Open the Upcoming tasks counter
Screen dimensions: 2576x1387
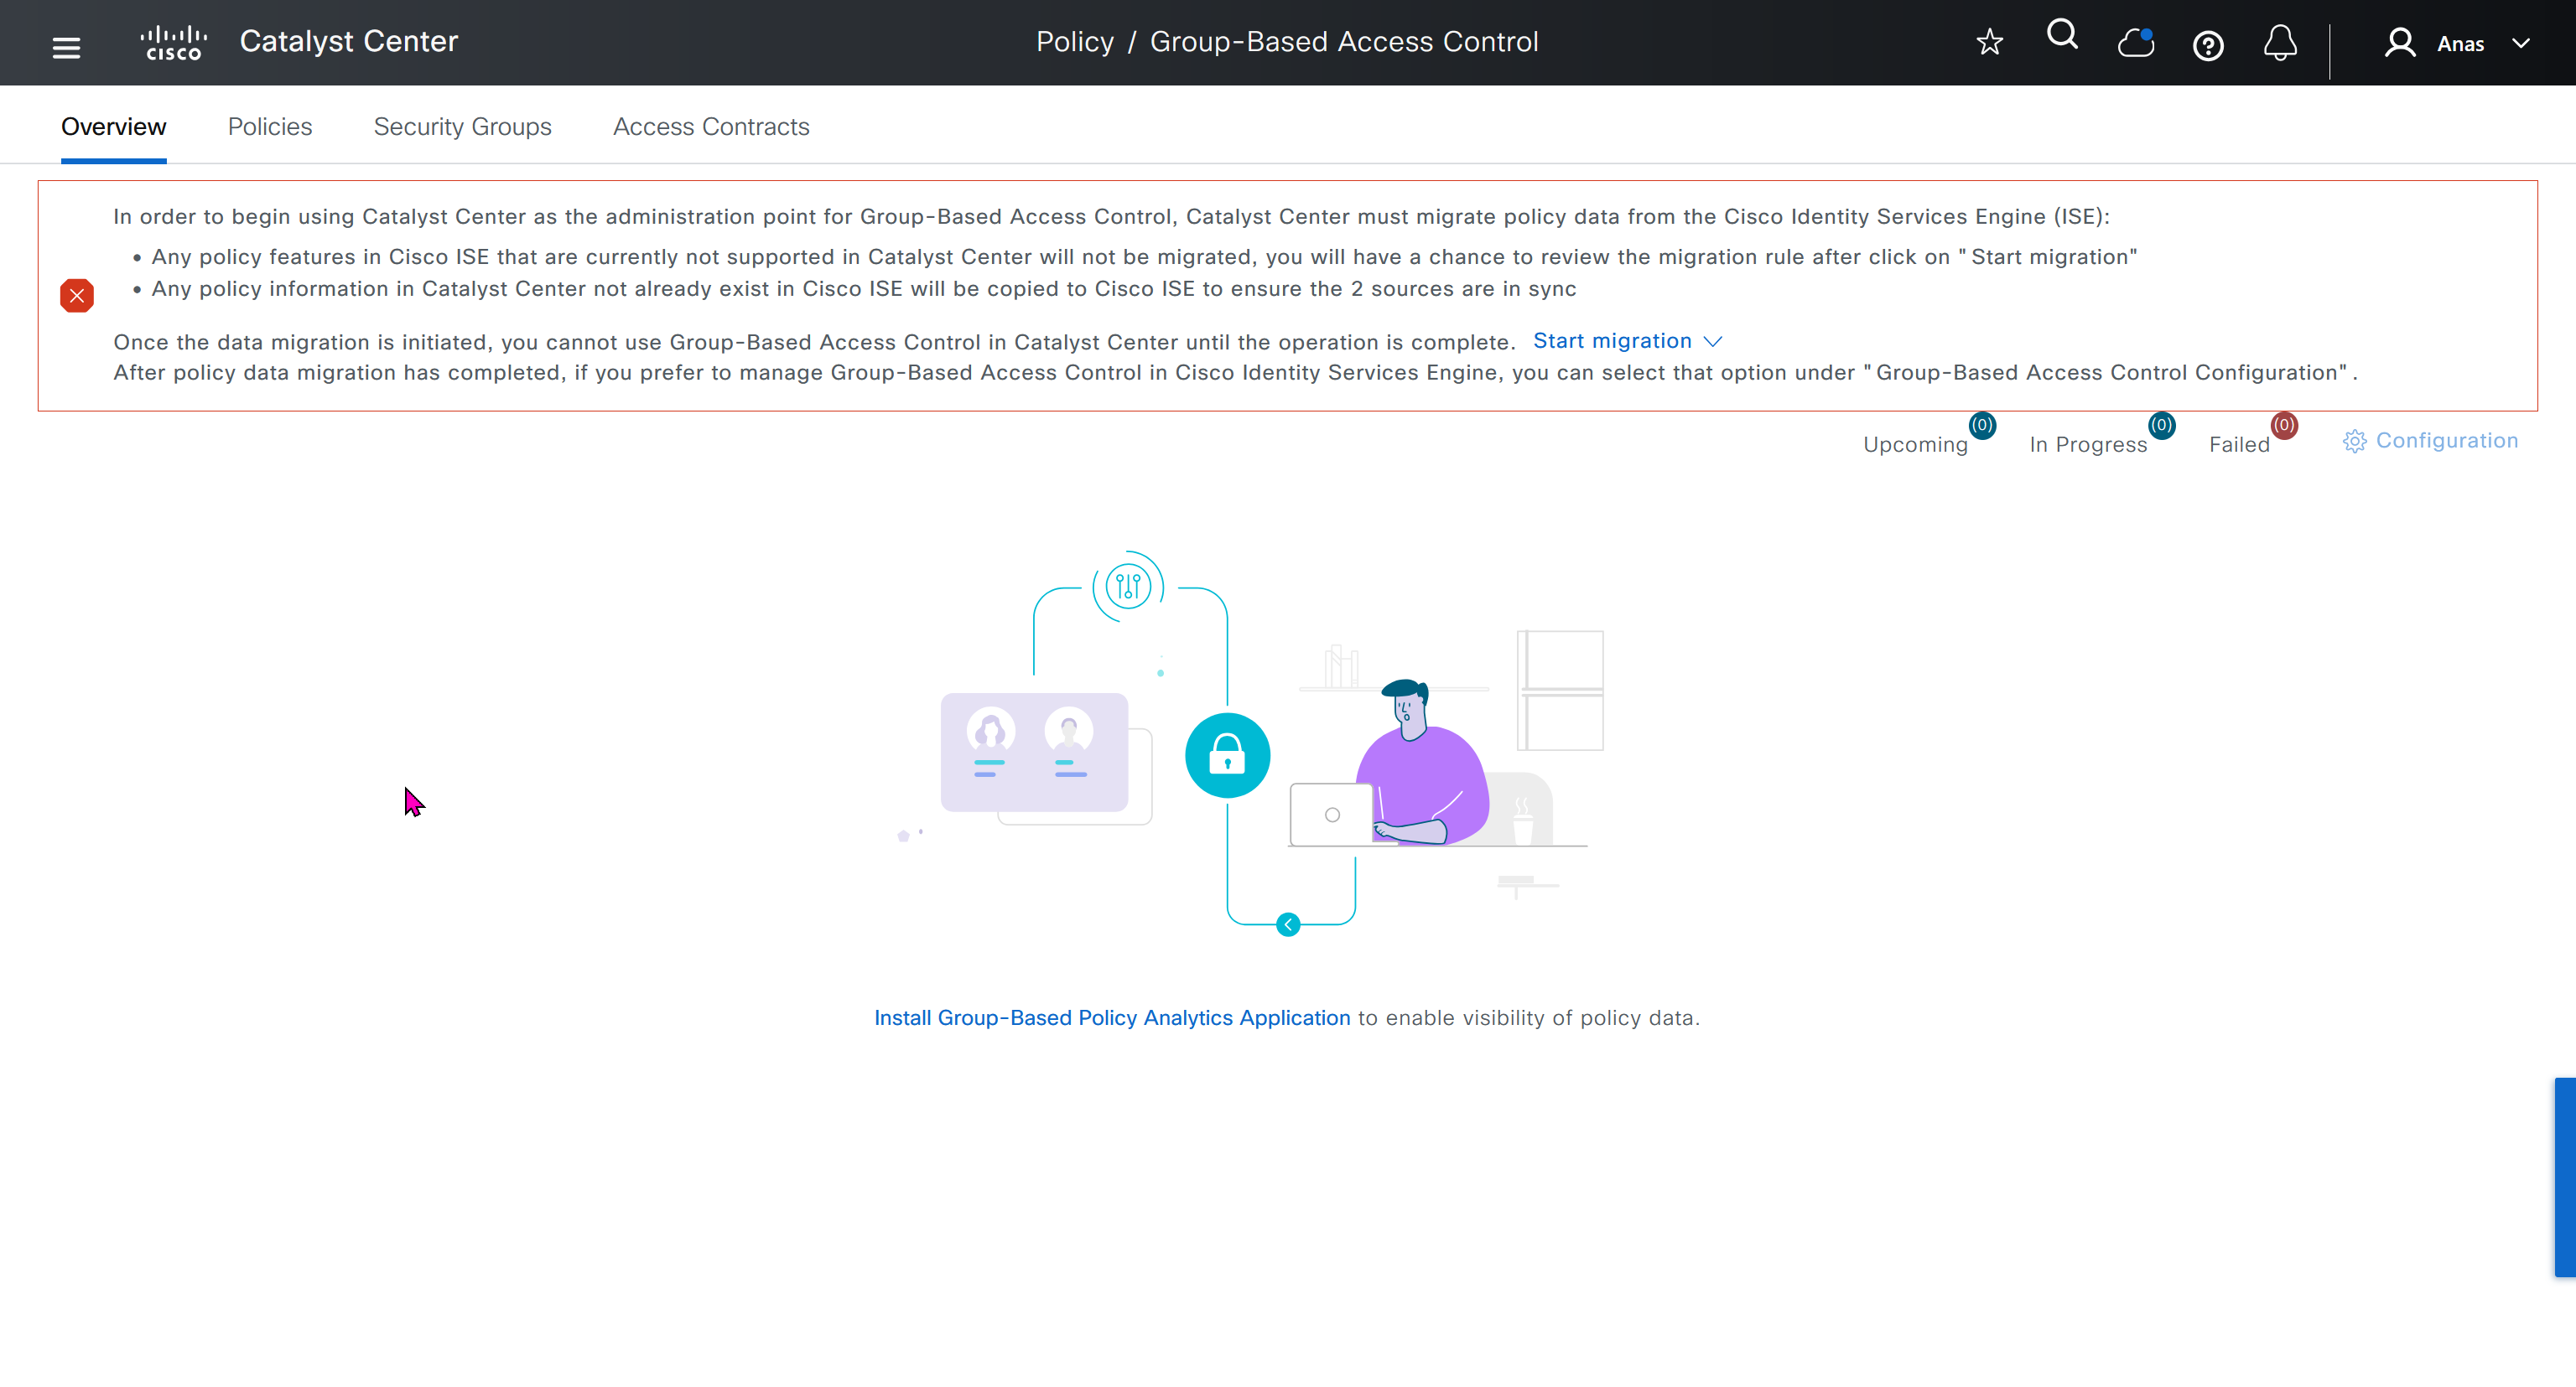point(1915,445)
